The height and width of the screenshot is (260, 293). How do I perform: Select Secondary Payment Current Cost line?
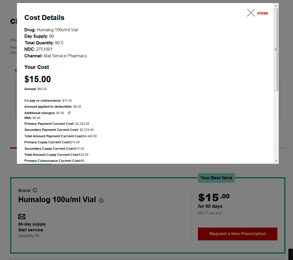(x=59, y=130)
